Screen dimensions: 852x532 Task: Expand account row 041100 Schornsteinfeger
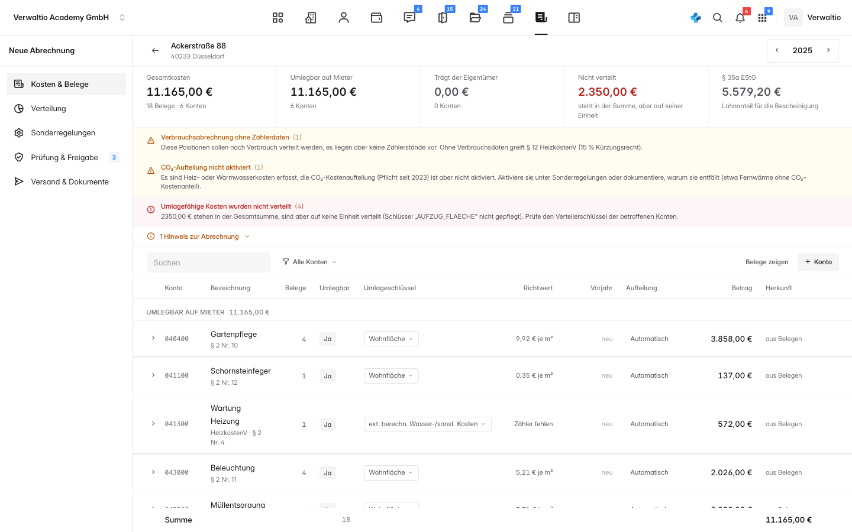pos(153,375)
